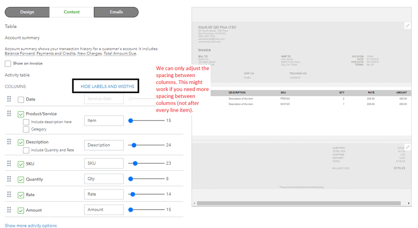Switch to the Design tab
This screenshot has height=228, width=418.
[27, 12]
